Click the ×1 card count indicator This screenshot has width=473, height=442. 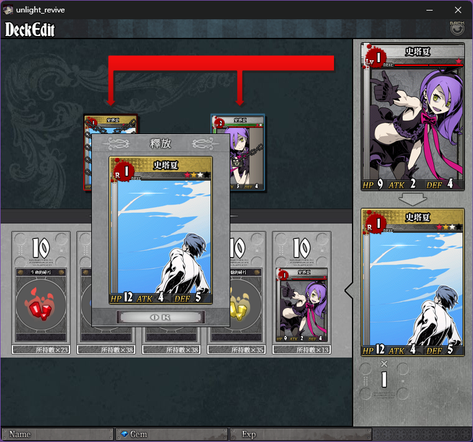pos(384,374)
